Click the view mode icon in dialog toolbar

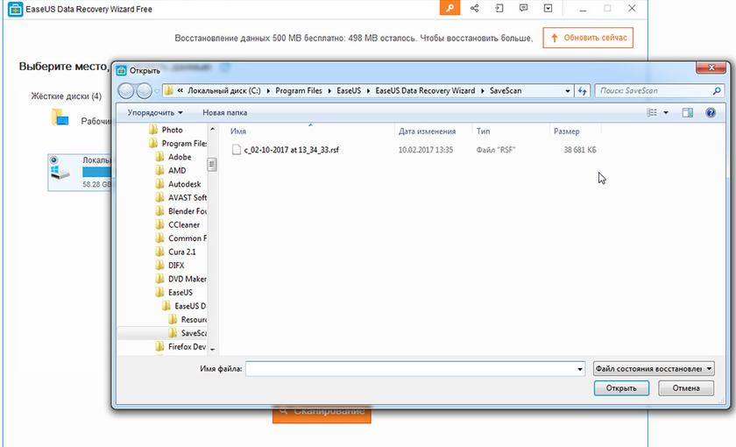[652, 113]
